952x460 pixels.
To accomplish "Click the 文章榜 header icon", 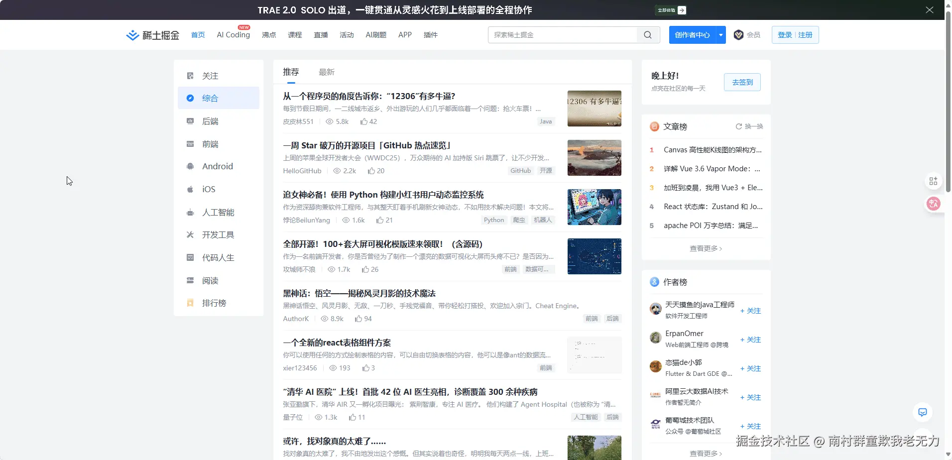I will pos(655,126).
